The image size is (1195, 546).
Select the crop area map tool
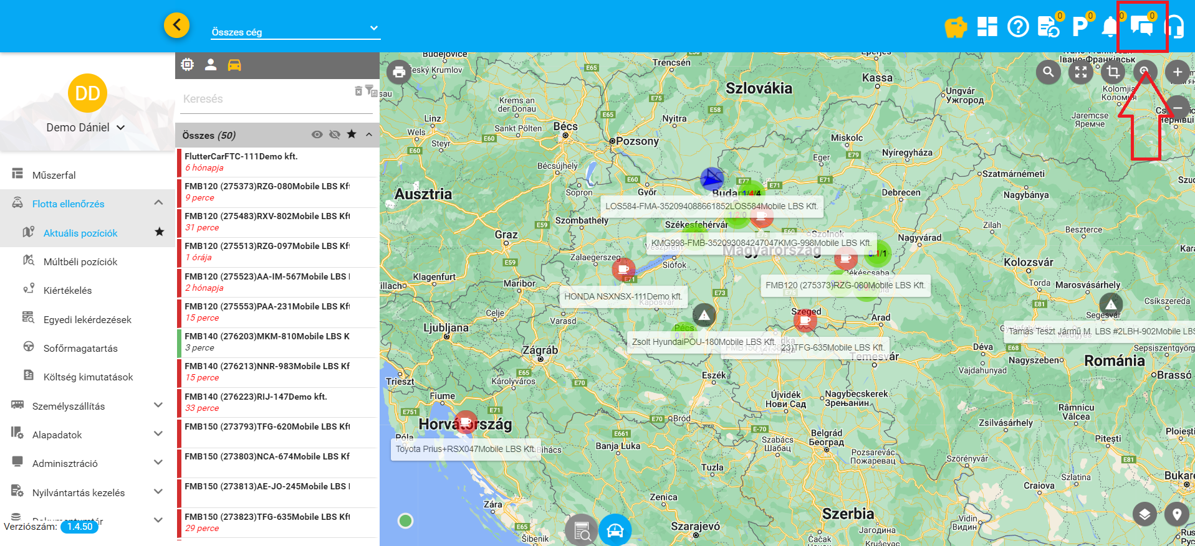(x=1113, y=72)
